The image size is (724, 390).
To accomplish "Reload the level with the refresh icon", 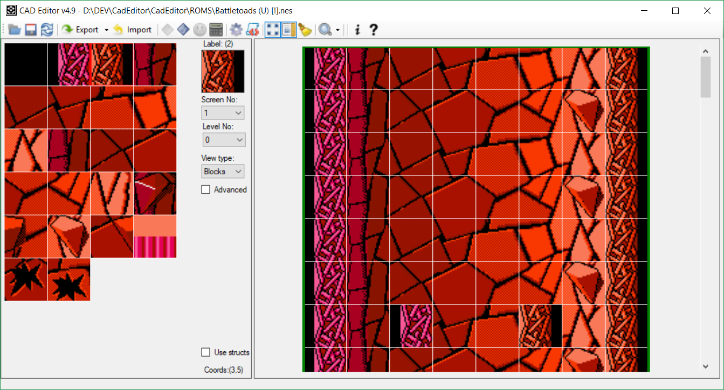I will [x=47, y=30].
